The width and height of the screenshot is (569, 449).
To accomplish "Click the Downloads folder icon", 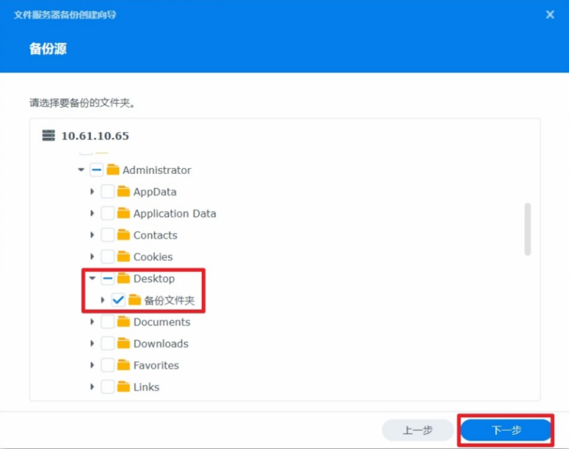I will coord(123,344).
